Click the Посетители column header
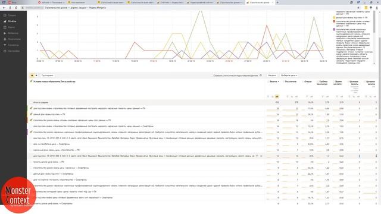 [291, 81]
